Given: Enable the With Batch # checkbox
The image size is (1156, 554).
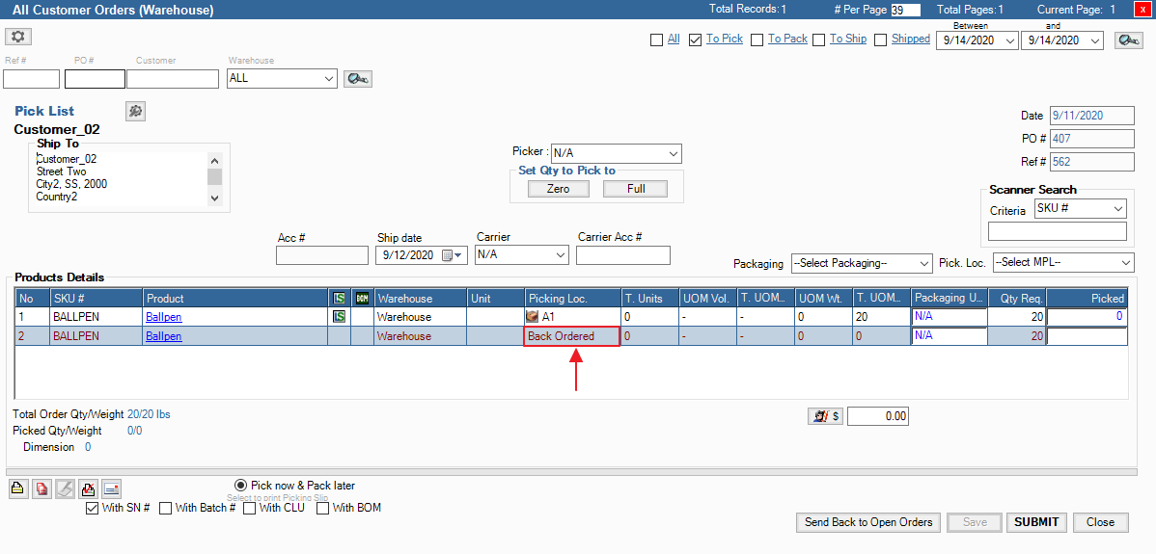Looking at the screenshot, I should click(166, 508).
